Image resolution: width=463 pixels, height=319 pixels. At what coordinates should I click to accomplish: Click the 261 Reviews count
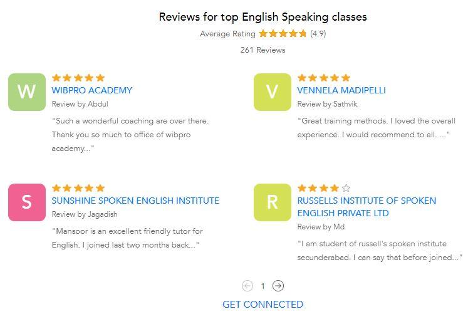point(263,50)
